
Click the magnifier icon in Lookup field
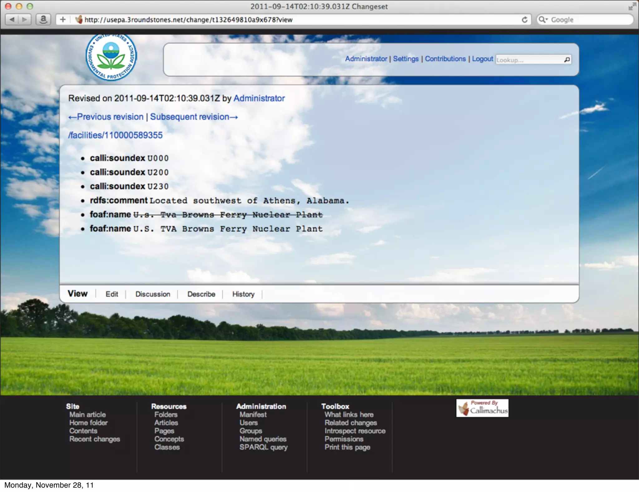click(567, 59)
